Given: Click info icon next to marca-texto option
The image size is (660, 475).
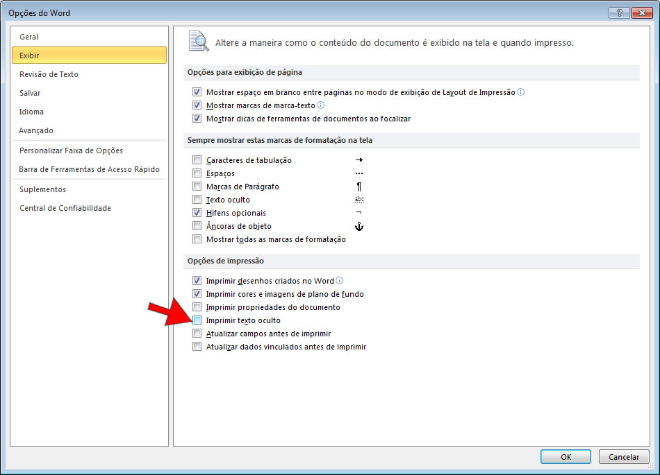Looking at the screenshot, I should coord(320,105).
